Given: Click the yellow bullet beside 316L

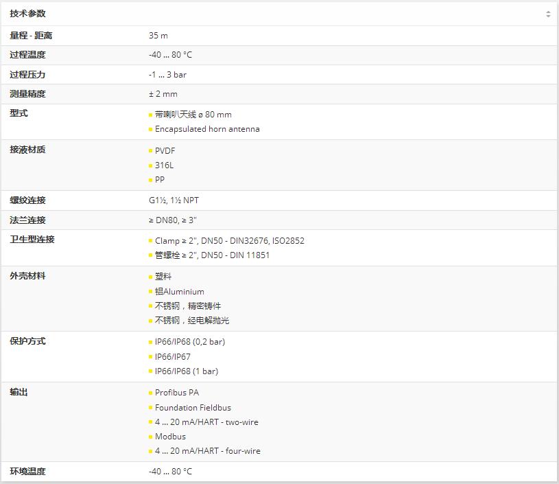Looking at the screenshot, I should pos(151,165).
